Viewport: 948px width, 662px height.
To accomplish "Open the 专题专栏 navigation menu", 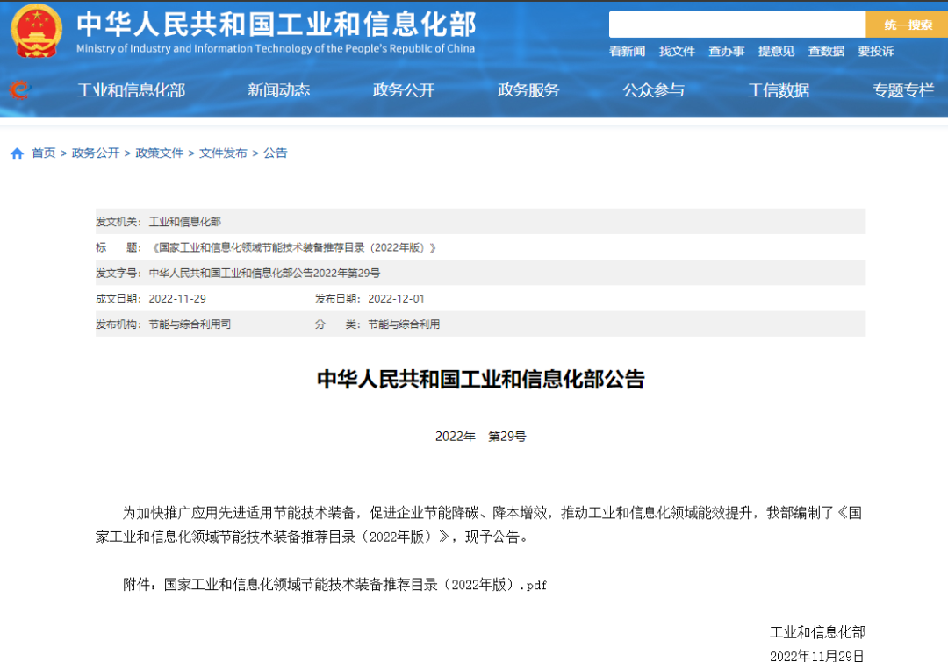I will point(903,90).
